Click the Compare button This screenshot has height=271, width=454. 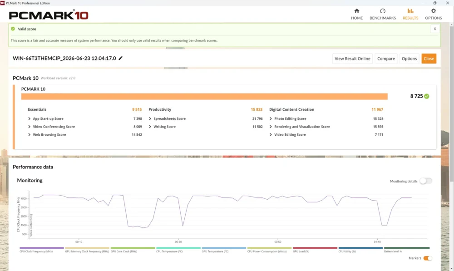click(386, 59)
